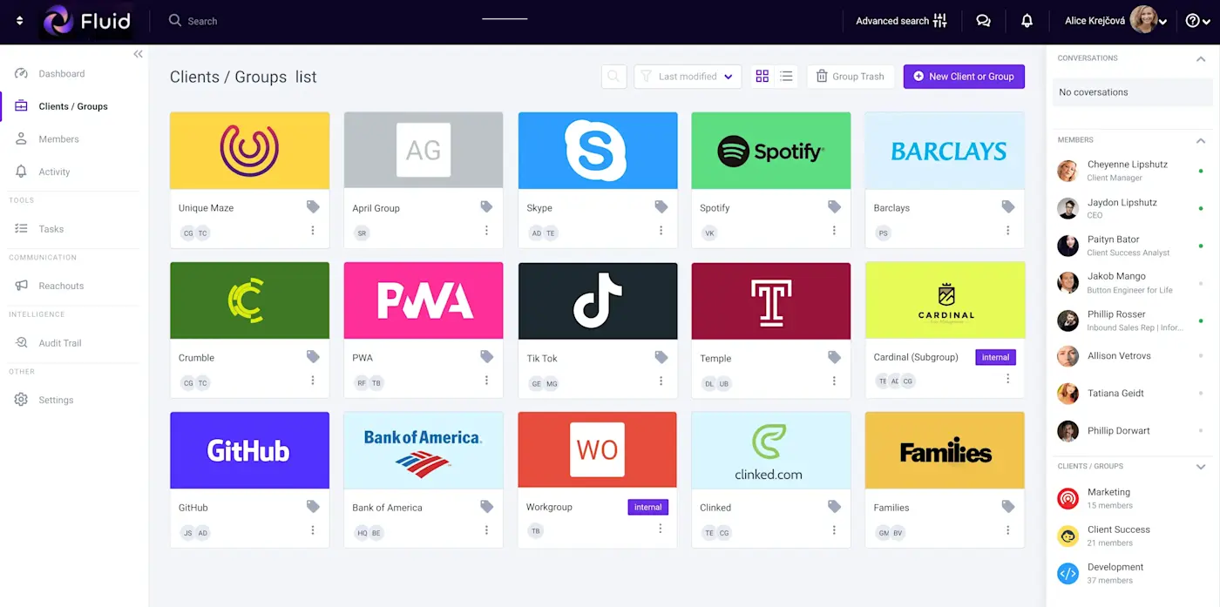The image size is (1220, 607).
Task: Click New Client or Group button
Action: click(964, 77)
